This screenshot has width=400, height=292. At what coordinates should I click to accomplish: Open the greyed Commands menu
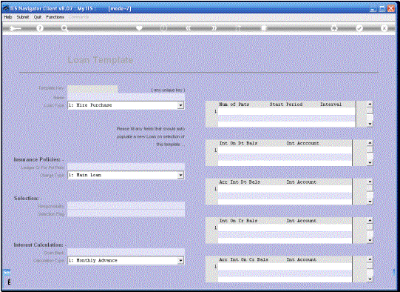(78, 17)
